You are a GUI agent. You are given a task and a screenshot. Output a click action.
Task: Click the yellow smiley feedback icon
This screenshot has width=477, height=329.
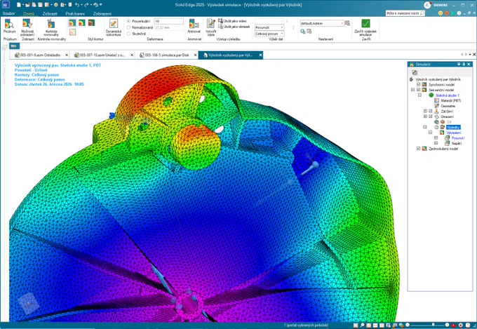(441, 13)
